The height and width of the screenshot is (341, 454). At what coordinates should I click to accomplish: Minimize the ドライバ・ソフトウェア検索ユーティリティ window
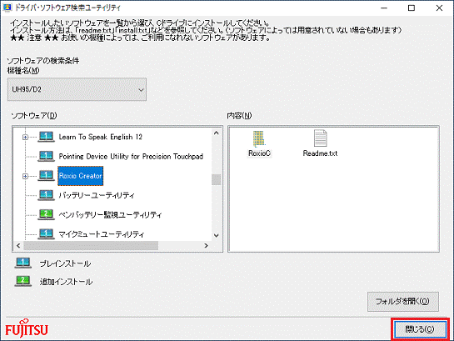[x=384, y=8]
